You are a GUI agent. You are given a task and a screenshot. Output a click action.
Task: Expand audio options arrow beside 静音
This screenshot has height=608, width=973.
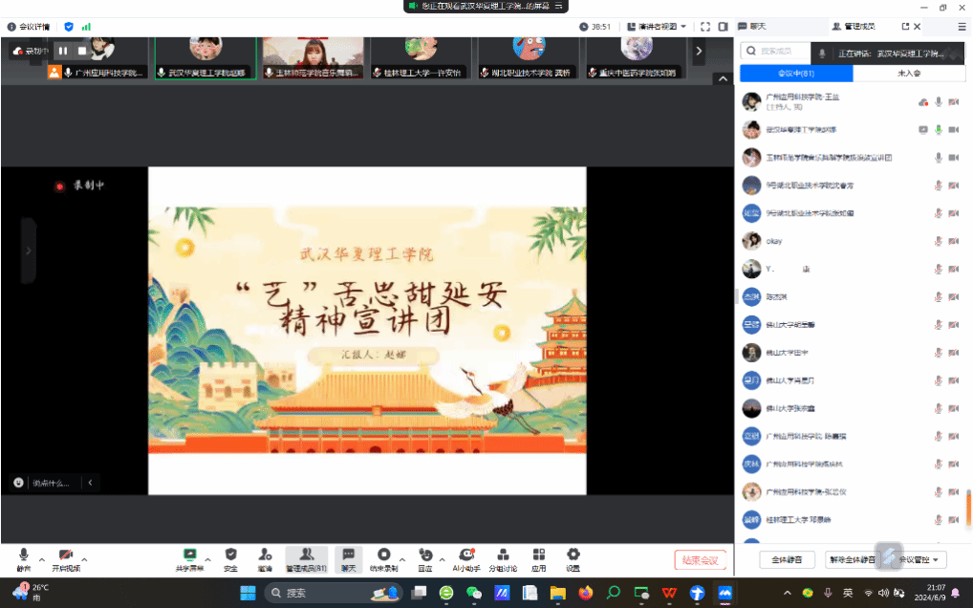coord(41,559)
